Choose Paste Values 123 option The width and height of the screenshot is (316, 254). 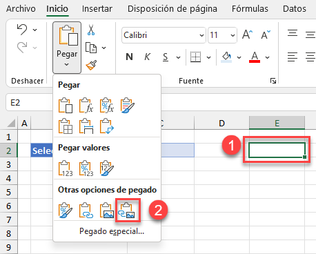point(66,168)
